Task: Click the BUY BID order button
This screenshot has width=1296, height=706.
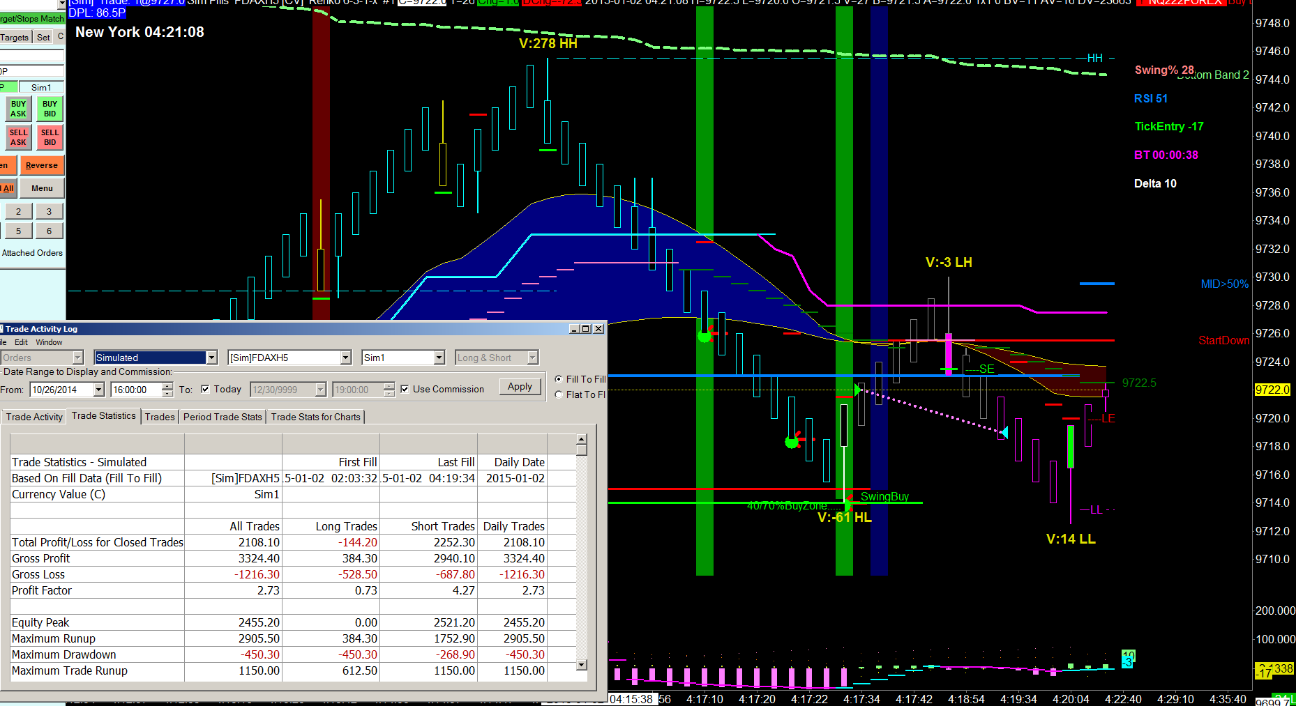Action: click(x=50, y=109)
